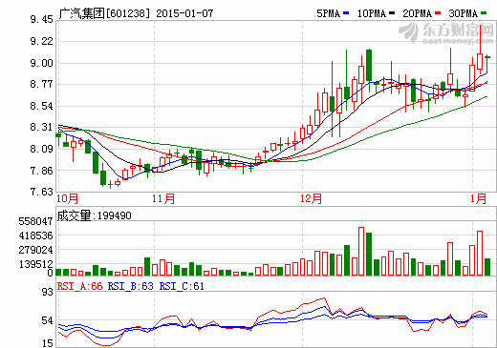Click the 93 RSI axis label
This screenshot has height=348, width=497.
[x=48, y=292]
